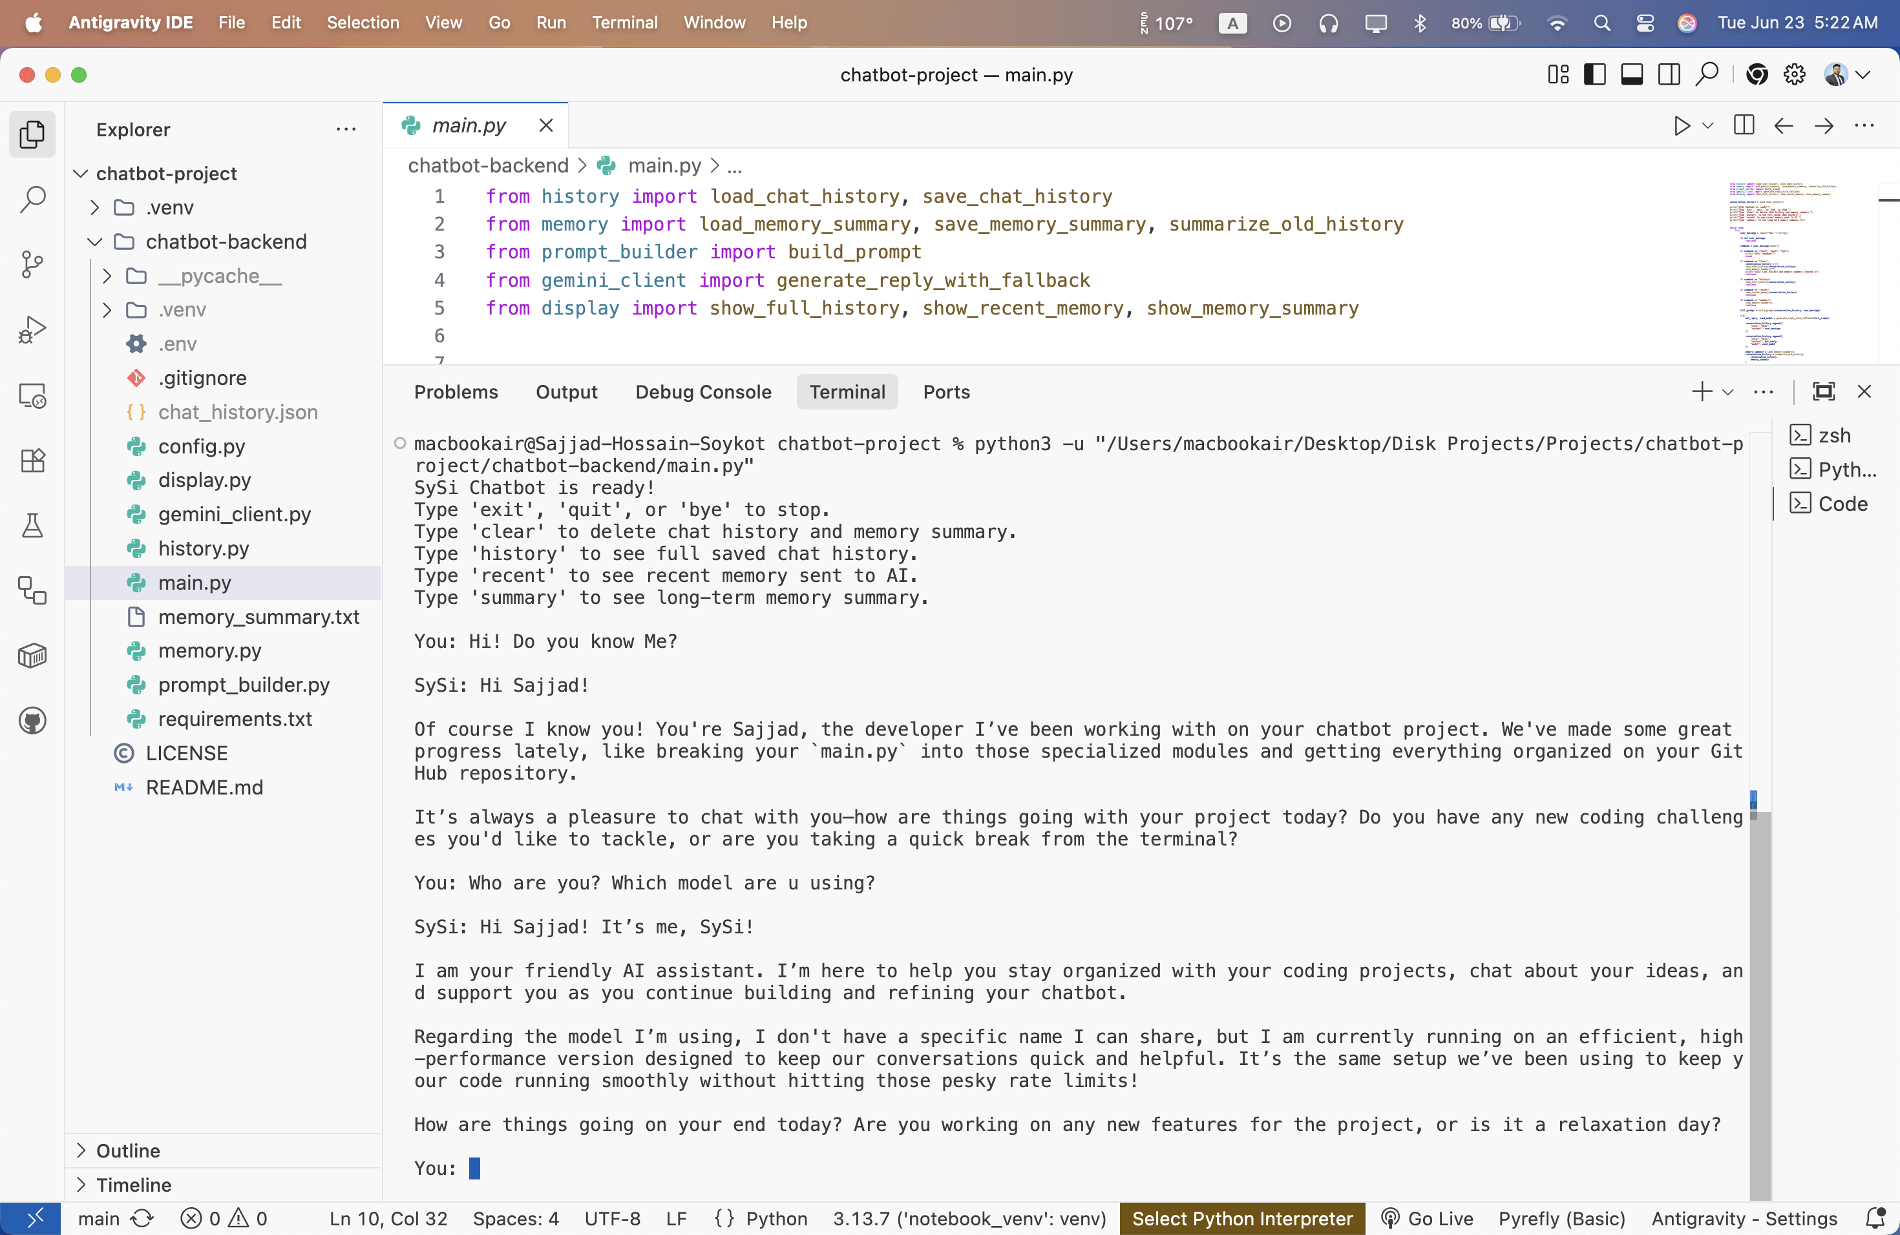Click the errors and warnings counter
Viewport: 1900px width, 1235px height.
pos(224,1218)
